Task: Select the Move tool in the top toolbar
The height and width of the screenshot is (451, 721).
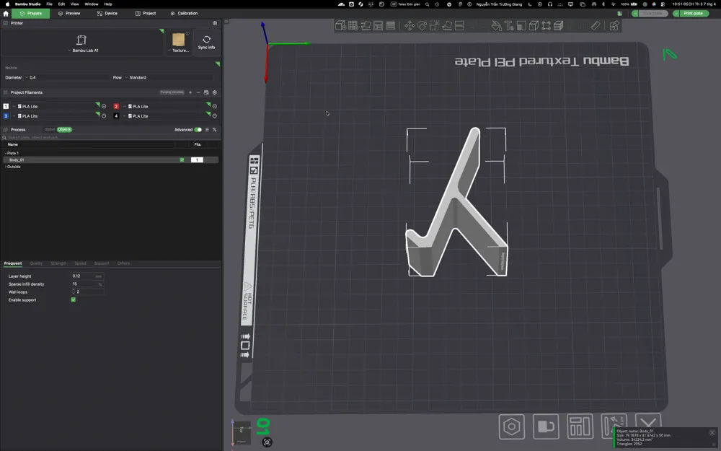Action: click(410, 25)
